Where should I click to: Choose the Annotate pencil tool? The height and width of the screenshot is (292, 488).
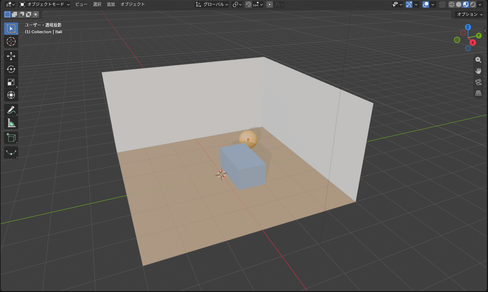[11, 110]
